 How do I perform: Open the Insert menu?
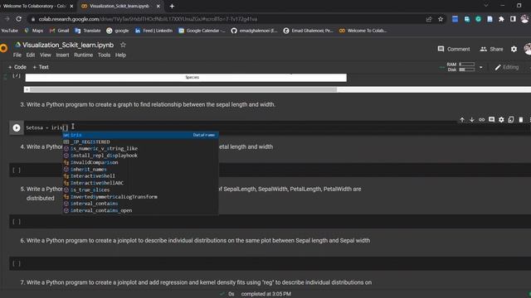pyautogui.click(x=62, y=55)
